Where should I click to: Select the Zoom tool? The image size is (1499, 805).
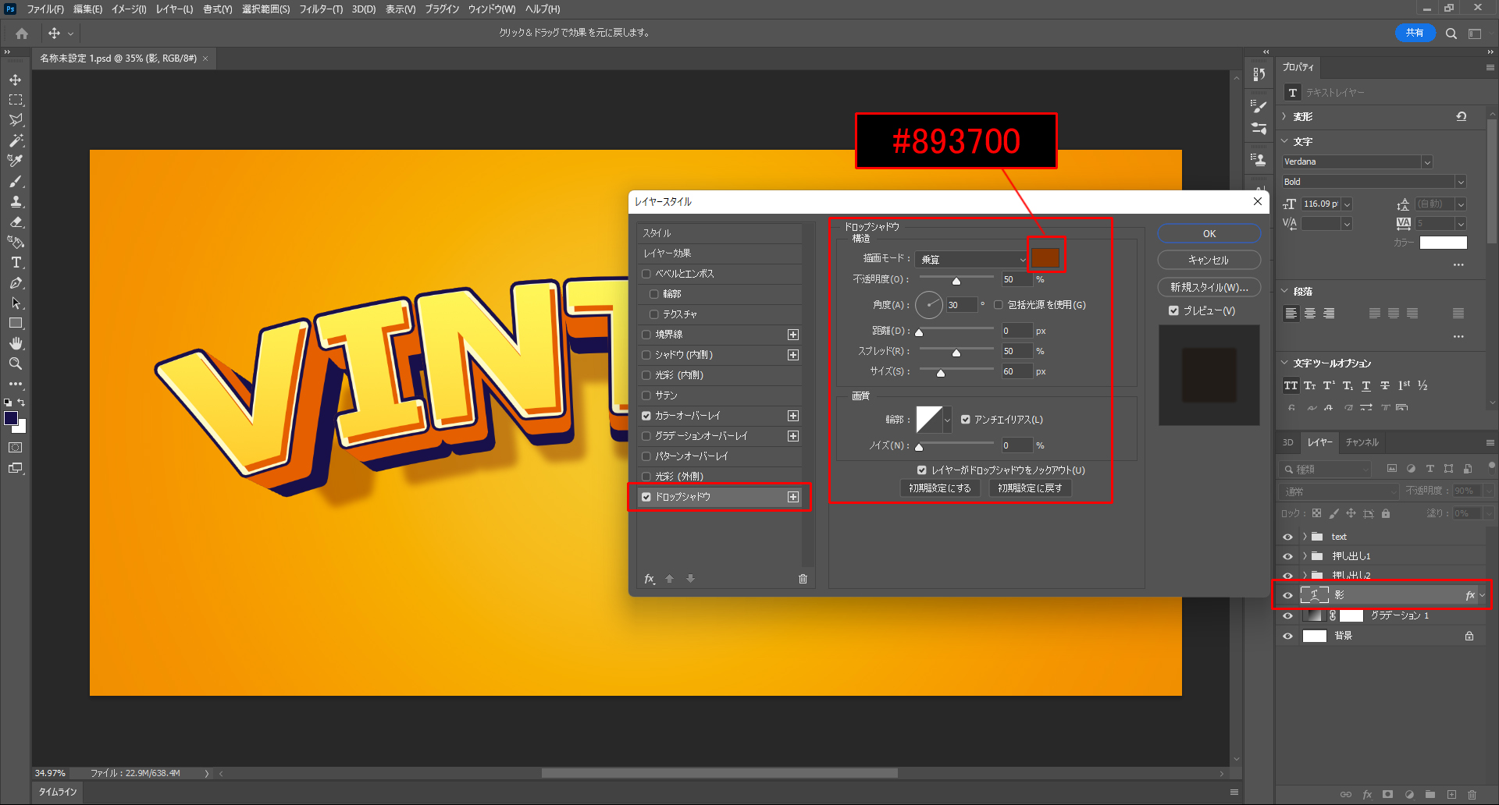(x=16, y=363)
